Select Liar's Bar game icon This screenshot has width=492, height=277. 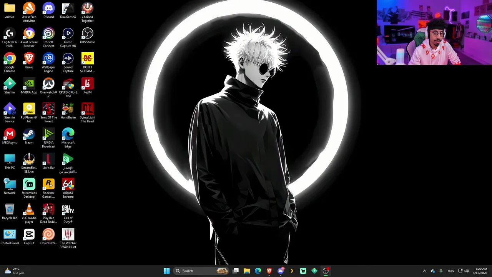pos(48,162)
